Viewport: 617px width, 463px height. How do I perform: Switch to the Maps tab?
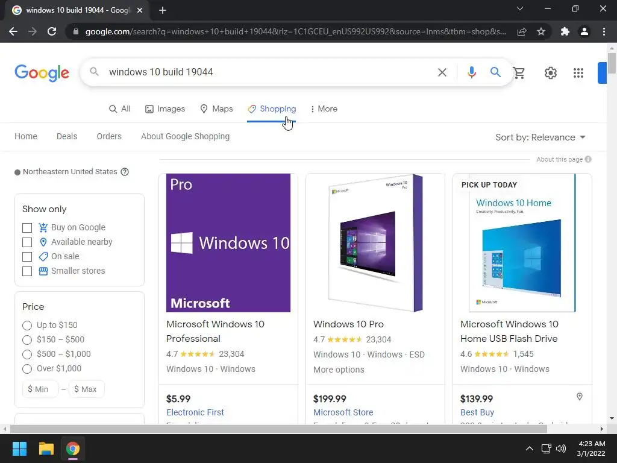[216, 109]
